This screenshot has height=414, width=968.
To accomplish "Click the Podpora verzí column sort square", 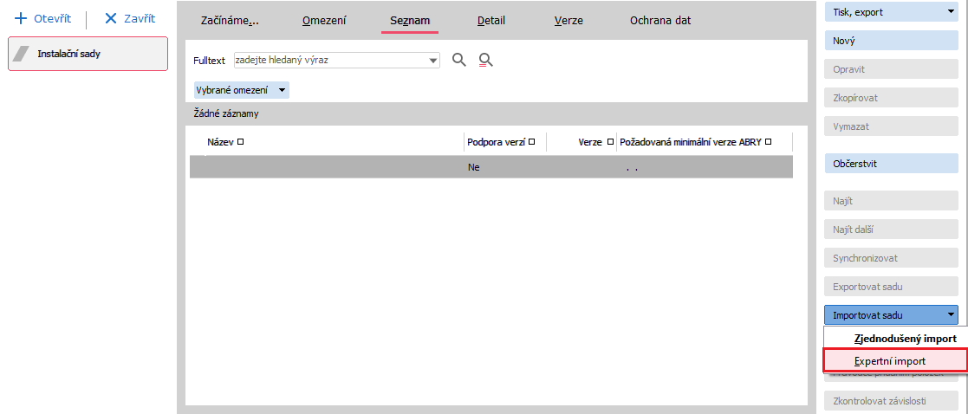I will pos(531,142).
